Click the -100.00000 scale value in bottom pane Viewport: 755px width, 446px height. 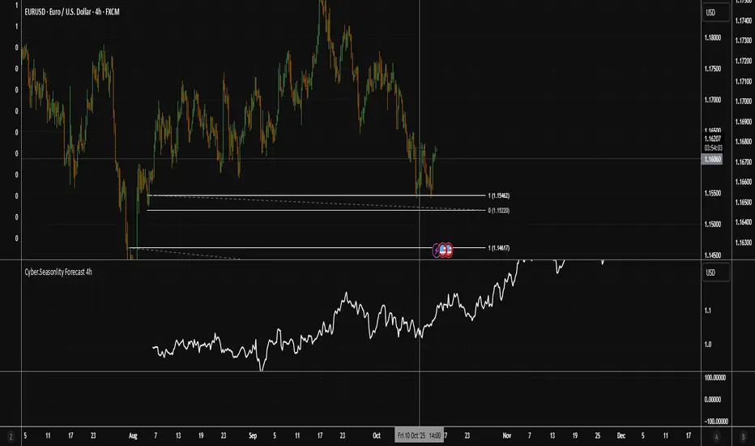point(716,422)
